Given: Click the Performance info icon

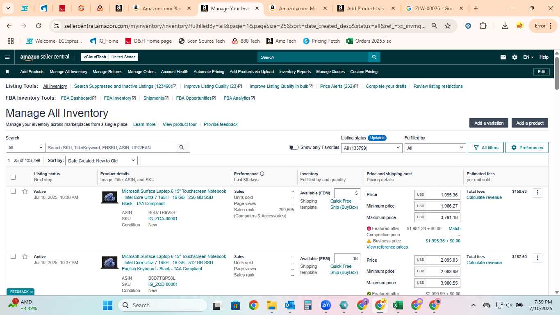Looking at the screenshot, I should point(262,174).
